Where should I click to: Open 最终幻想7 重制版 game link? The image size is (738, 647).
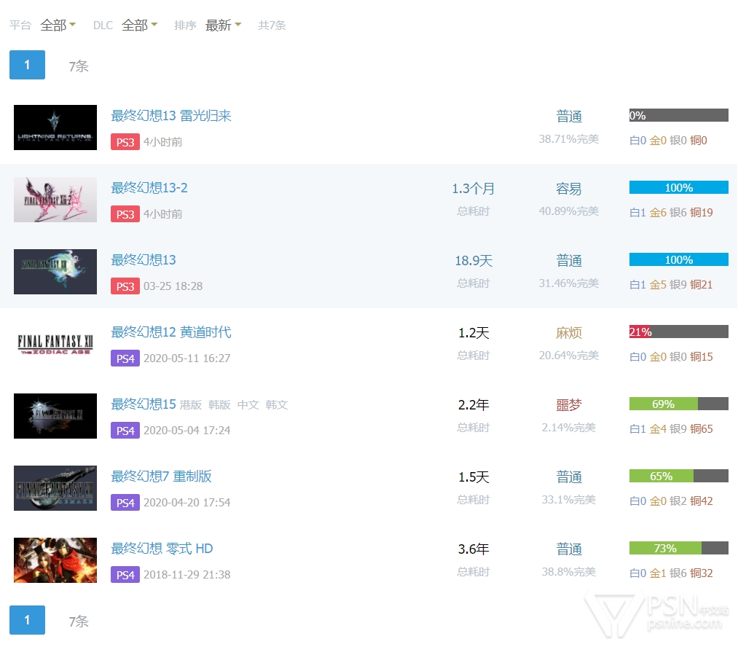pyautogui.click(x=161, y=477)
